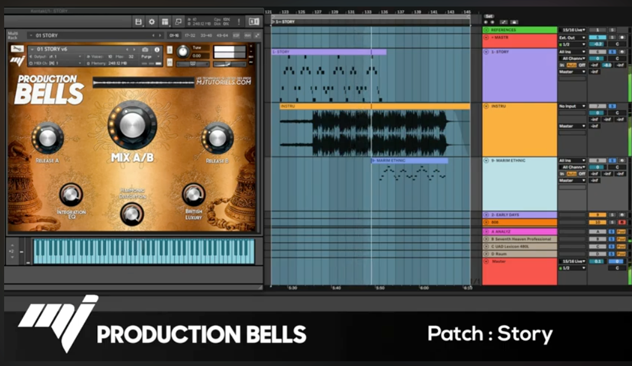
Task: Click the snapshot camera icon
Action: [x=145, y=50]
